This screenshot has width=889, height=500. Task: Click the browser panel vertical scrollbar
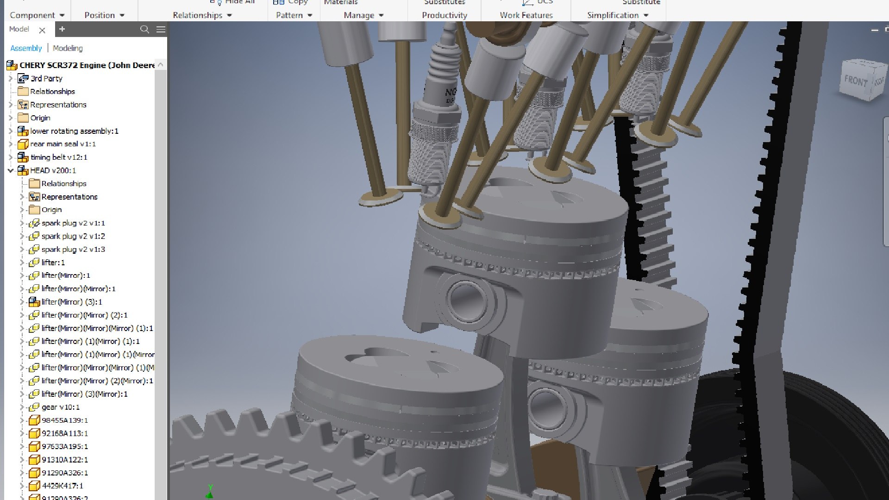coord(160,278)
